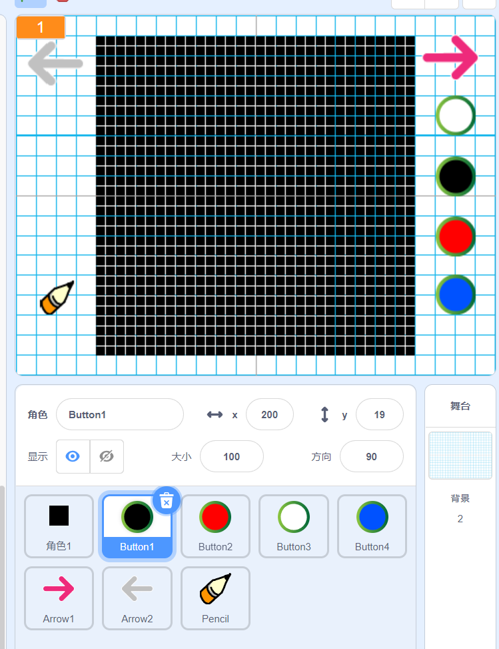This screenshot has height=649, width=499.
Task: Select the stage backdrop thumbnail
Action: point(460,455)
